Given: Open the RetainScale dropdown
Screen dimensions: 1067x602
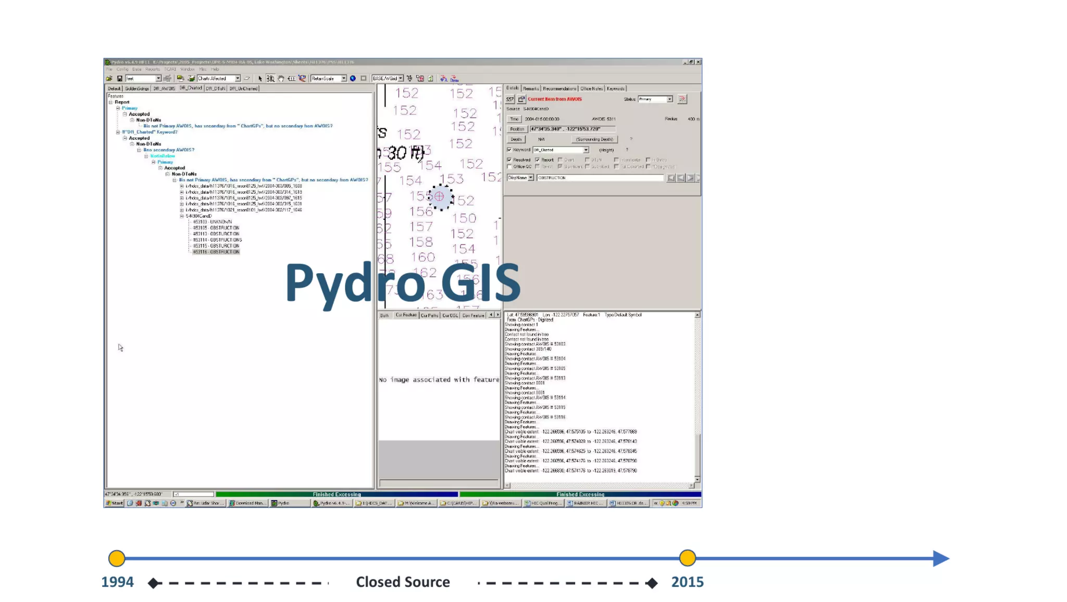Looking at the screenshot, I should coord(344,79).
